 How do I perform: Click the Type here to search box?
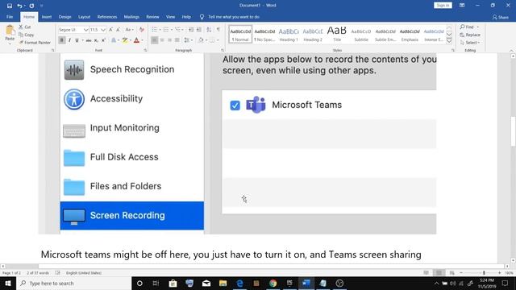[73, 283]
